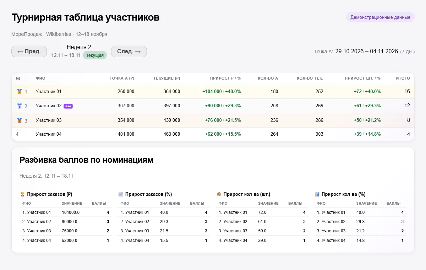
Task: Click the bronze medal icon for rank 3
Action: click(x=20, y=120)
